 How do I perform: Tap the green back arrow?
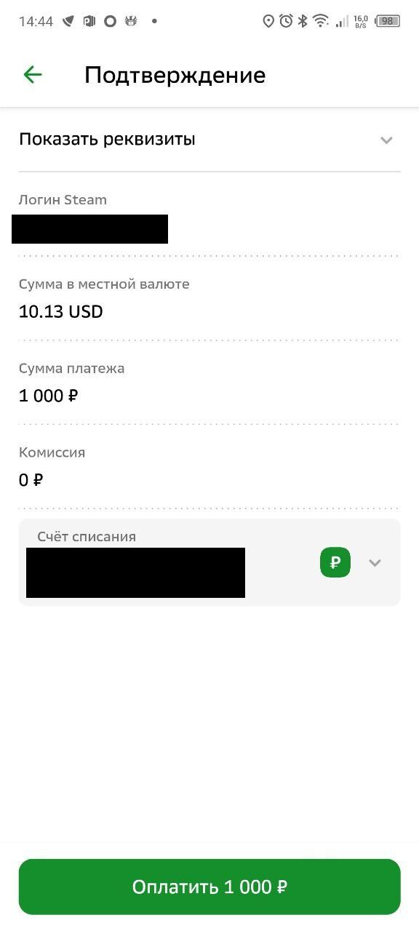pyautogui.click(x=32, y=74)
